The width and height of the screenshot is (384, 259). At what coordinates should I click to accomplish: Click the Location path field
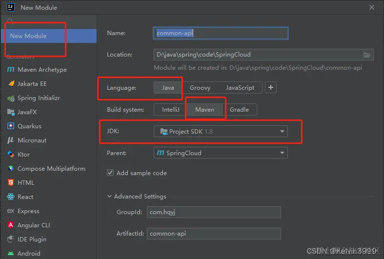263,55
